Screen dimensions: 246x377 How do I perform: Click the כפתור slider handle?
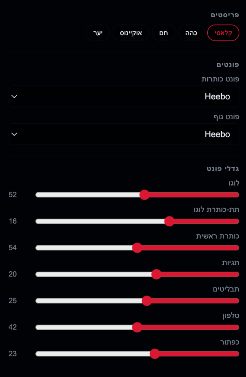155,354
